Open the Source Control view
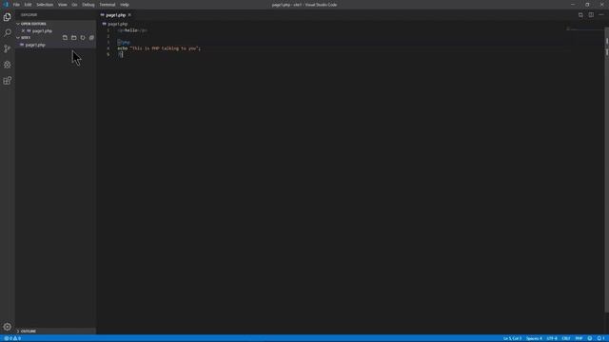The image size is (609, 342). pos(7,48)
